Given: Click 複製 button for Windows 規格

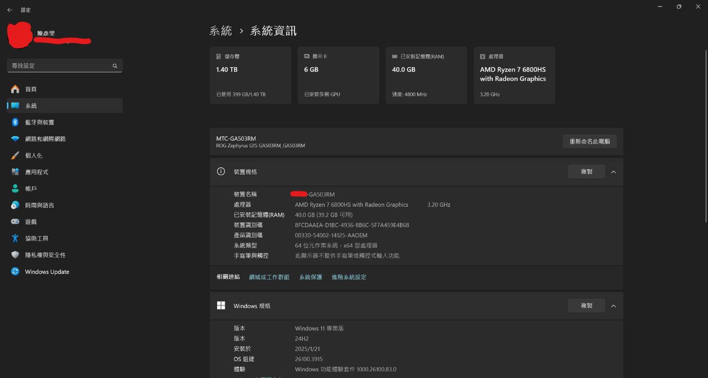Looking at the screenshot, I should [586, 306].
